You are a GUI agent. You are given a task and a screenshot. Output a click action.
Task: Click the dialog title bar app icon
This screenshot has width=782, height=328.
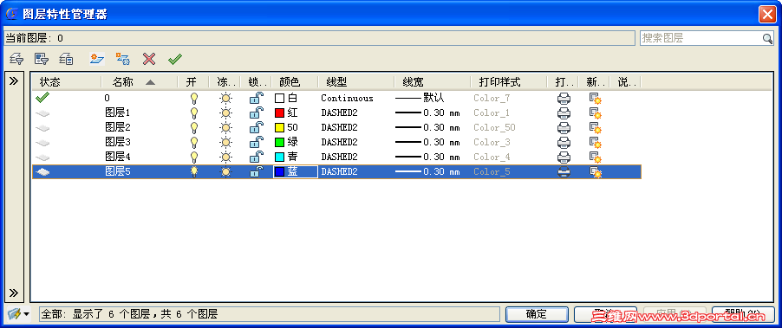11,14
